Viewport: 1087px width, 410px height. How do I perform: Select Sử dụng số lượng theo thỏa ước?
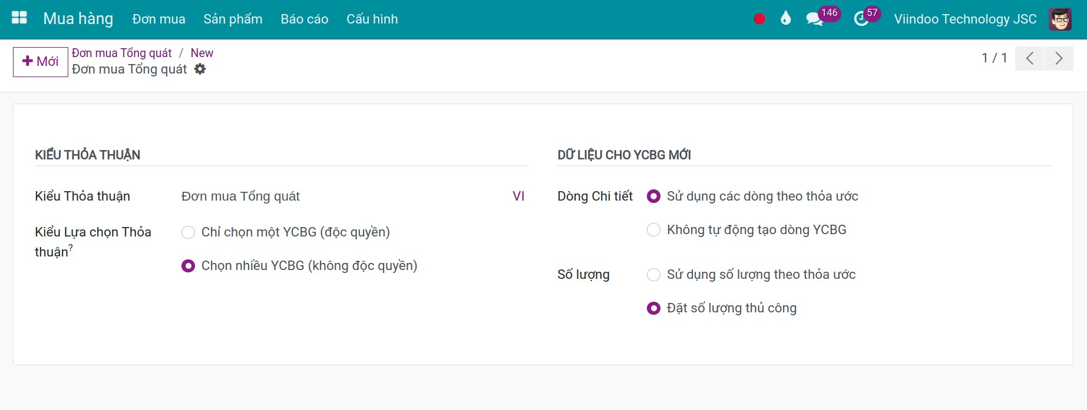point(653,275)
